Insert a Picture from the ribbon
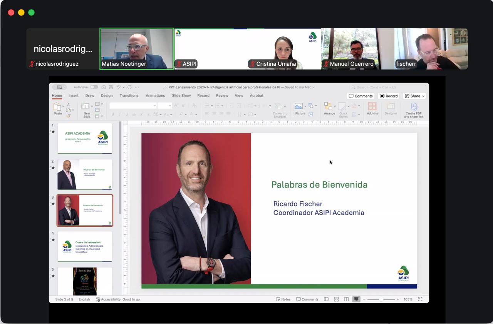Viewport: 493px width, 324px height. click(299, 107)
